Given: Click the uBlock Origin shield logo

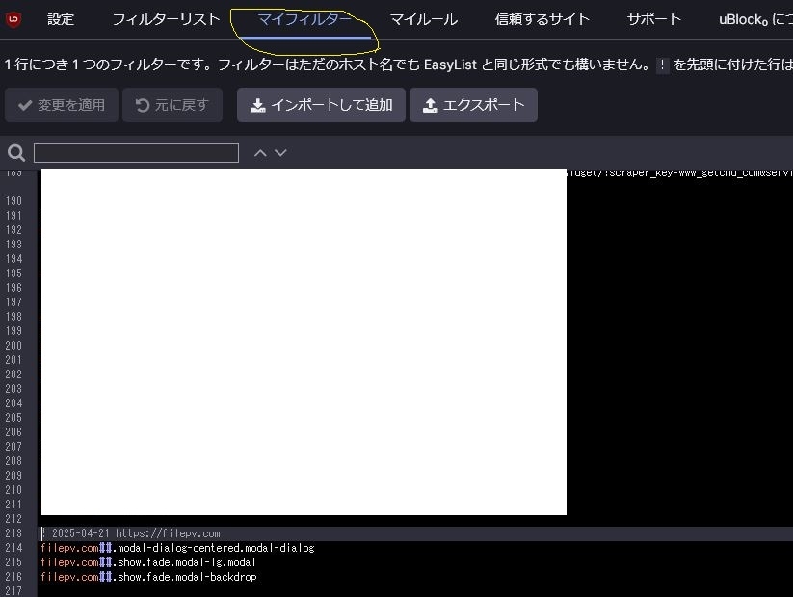Looking at the screenshot, I should tap(13, 19).
